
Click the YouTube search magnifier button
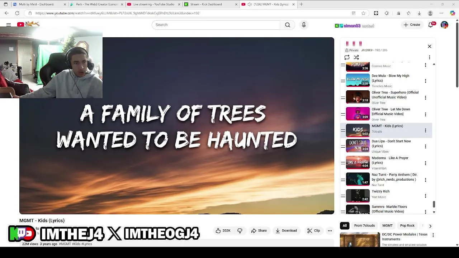[x=288, y=25]
